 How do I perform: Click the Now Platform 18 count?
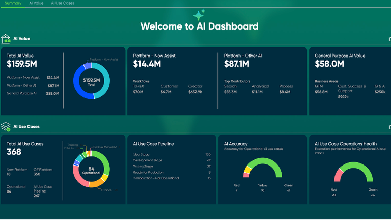coord(9,174)
